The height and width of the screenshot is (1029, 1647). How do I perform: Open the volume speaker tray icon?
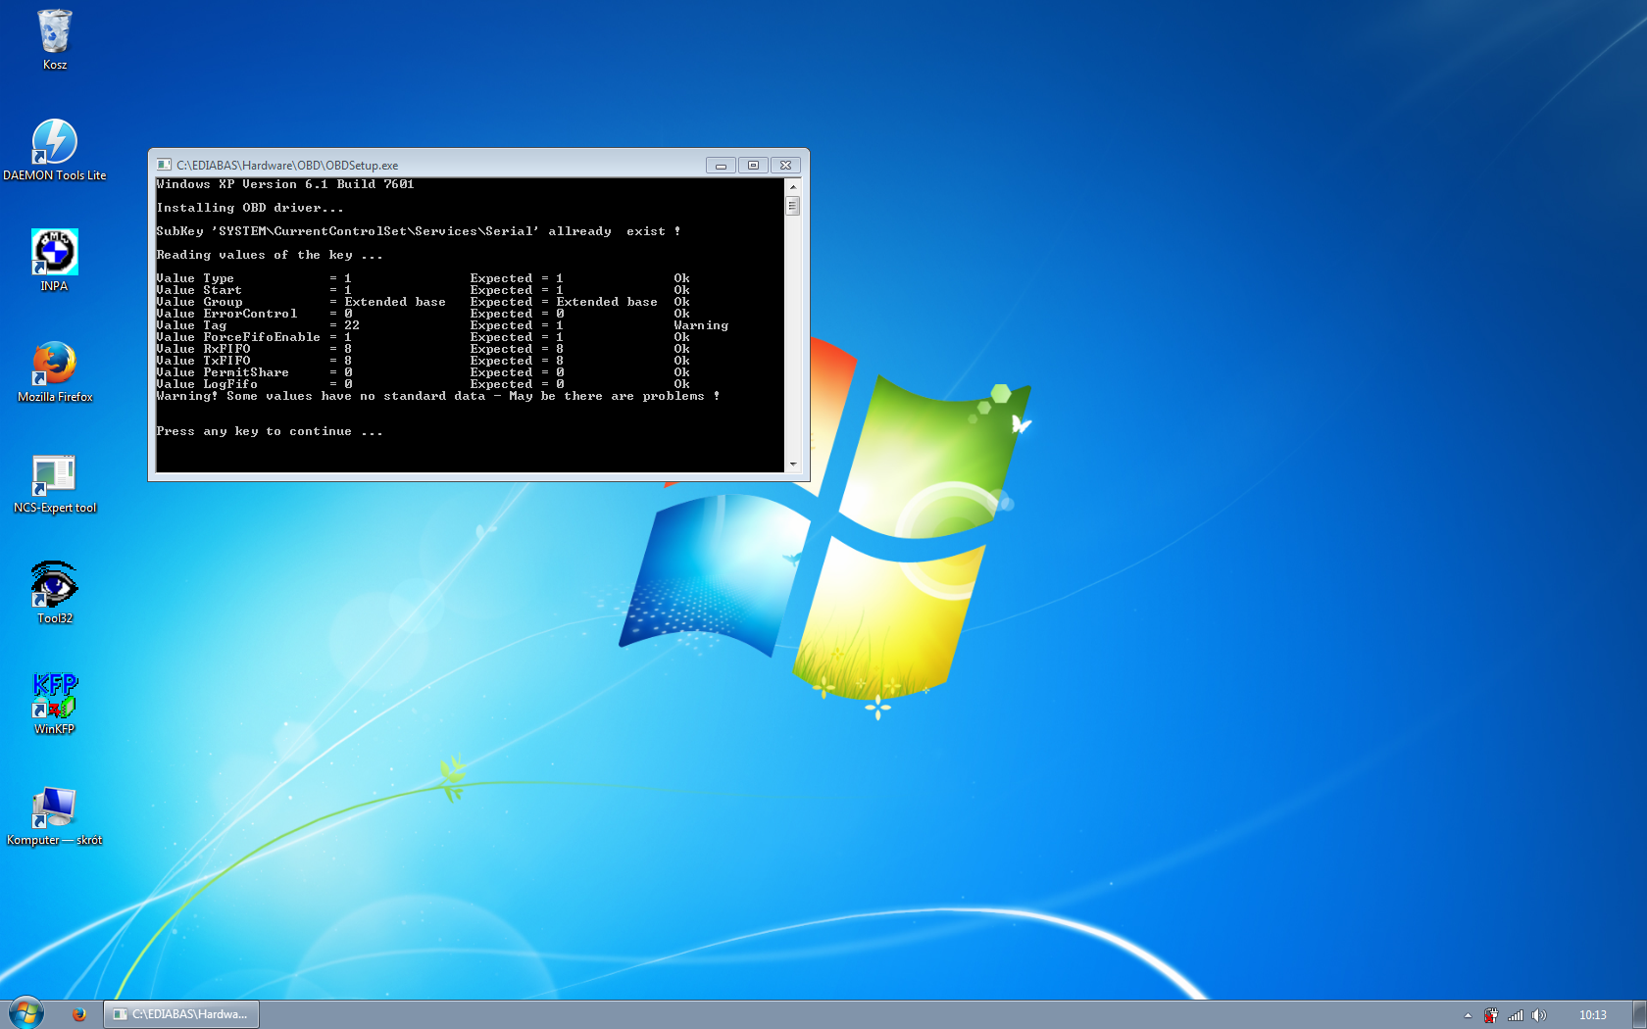1539,1015
